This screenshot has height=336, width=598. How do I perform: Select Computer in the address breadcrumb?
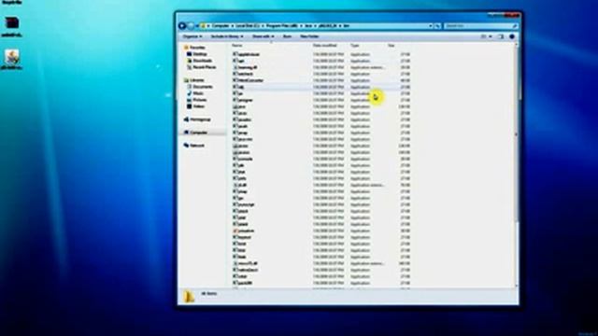[221, 26]
